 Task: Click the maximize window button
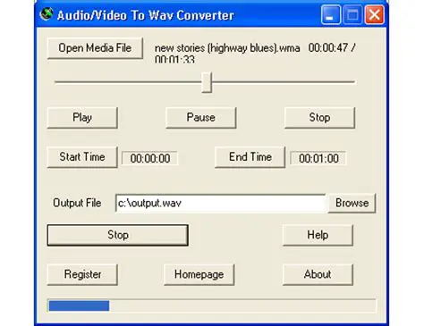(352, 14)
